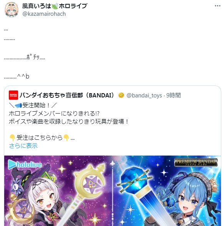The height and width of the screenshot is (226, 224).
Task: Expand quoted tweet with さらに表示
Action: click(23, 146)
